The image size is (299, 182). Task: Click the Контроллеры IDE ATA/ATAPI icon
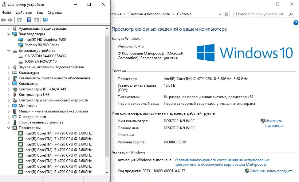coord(15,89)
